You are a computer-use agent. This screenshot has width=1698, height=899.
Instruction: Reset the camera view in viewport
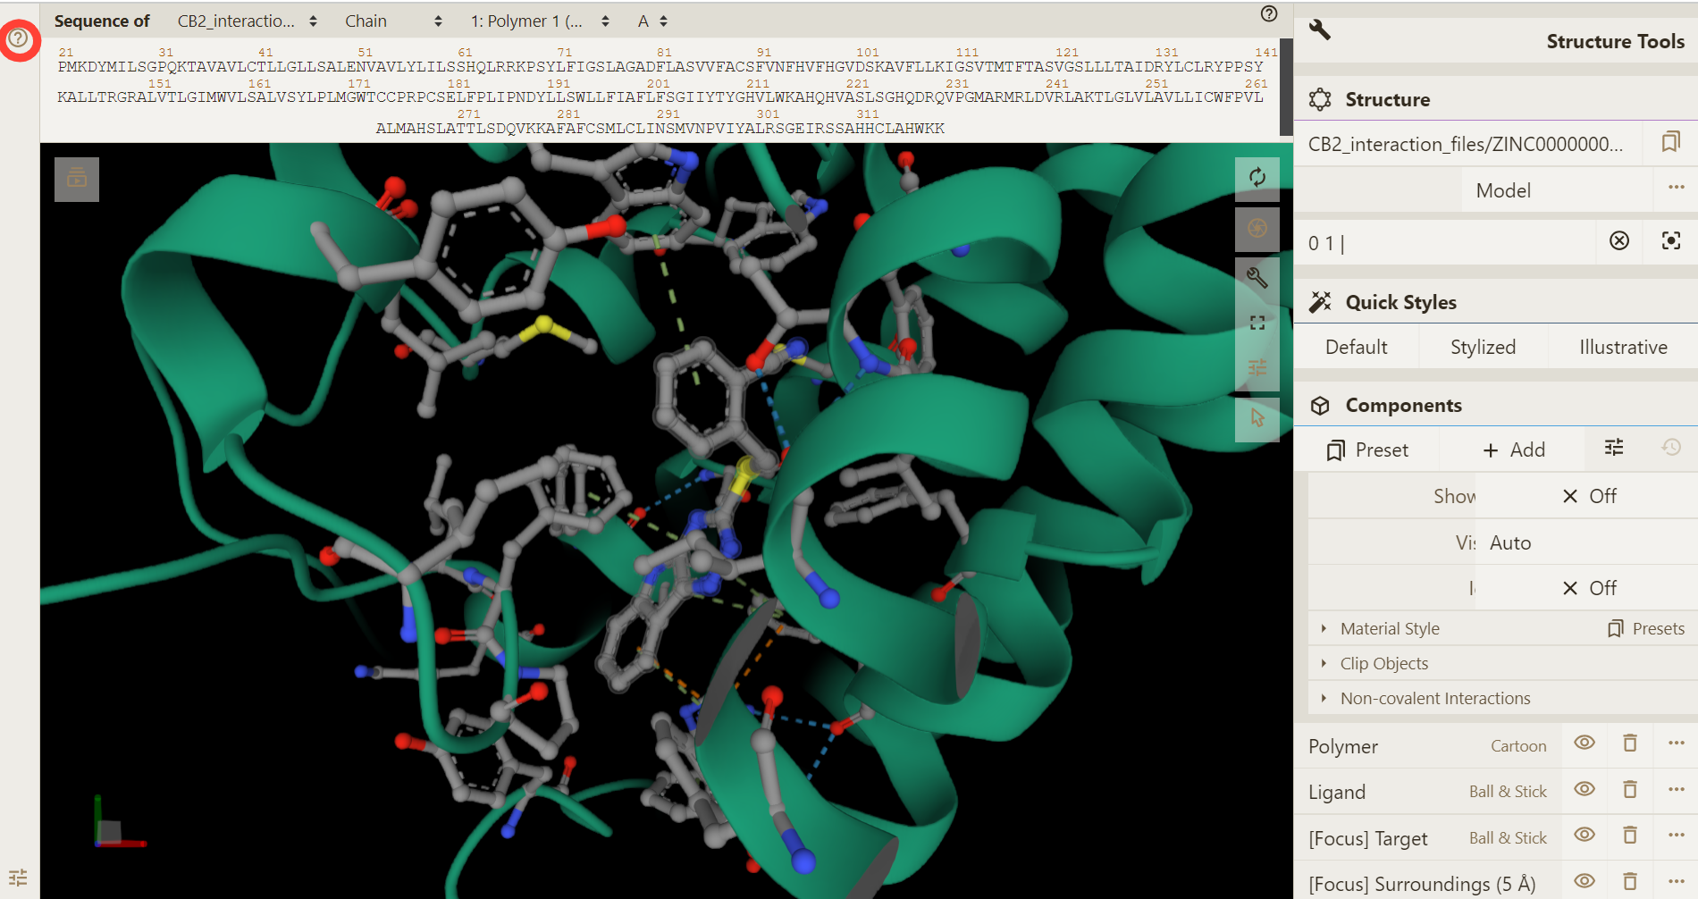pos(1257,177)
